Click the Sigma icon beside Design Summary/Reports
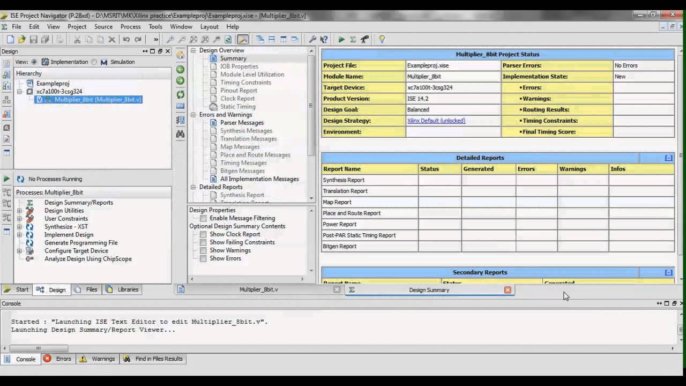The image size is (686, 386). point(29,203)
